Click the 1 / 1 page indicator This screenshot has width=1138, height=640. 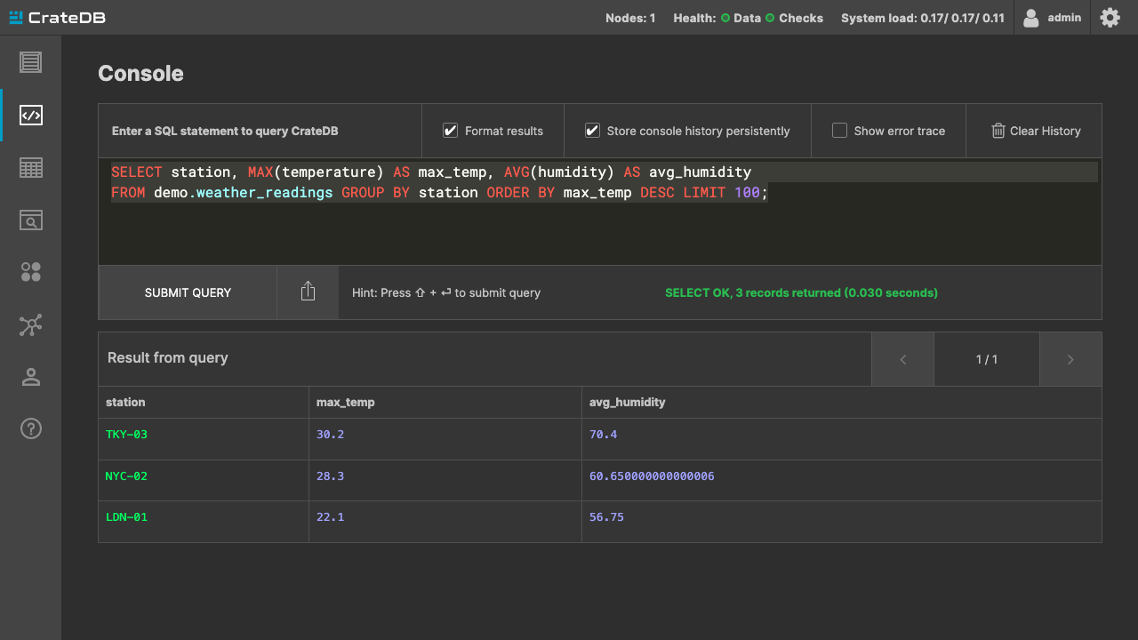(987, 359)
